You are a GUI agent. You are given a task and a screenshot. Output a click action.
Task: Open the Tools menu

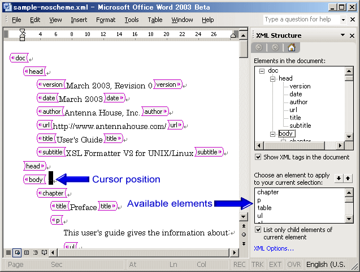pyautogui.click(x=132, y=20)
